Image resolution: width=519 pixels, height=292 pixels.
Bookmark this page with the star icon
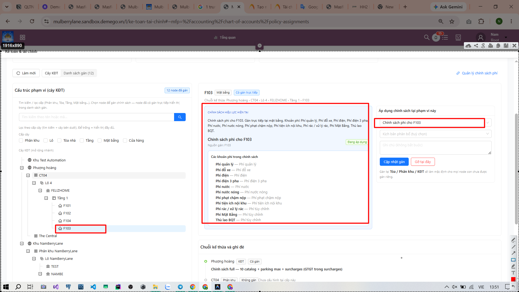(x=452, y=21)
